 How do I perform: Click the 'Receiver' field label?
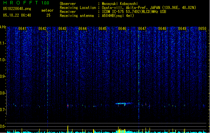click(x=68, y=12)
